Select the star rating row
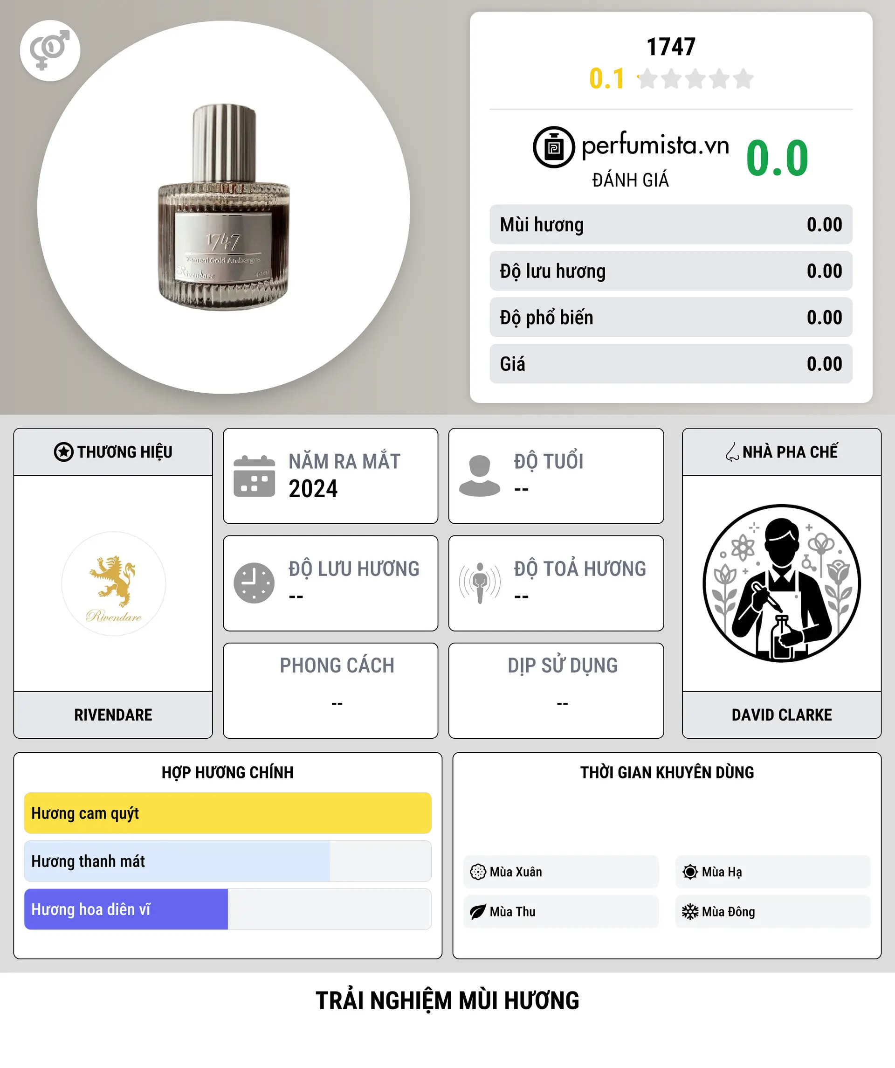This screenshot has height=1068, width=895. [x=695, y=79]
